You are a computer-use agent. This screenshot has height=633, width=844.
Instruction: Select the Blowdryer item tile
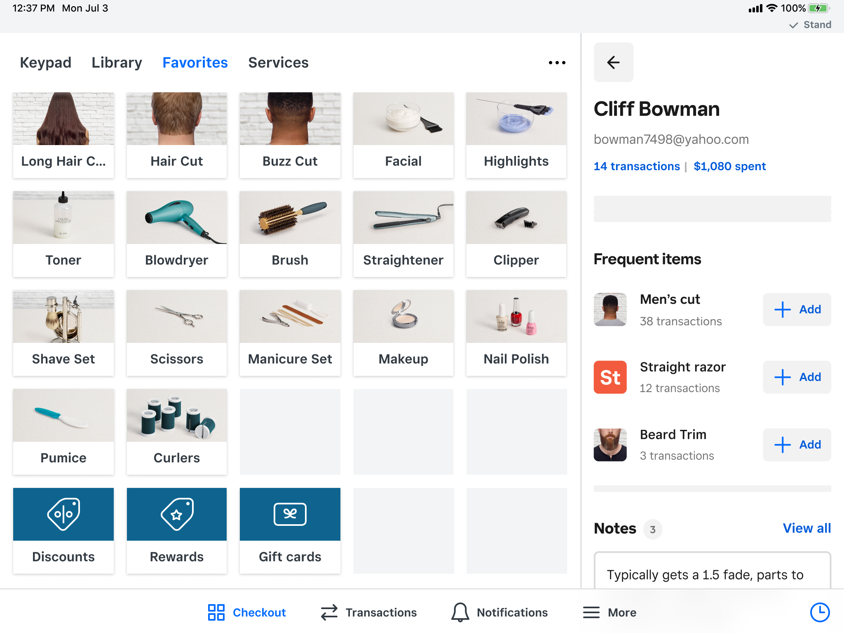click(177, 234)
